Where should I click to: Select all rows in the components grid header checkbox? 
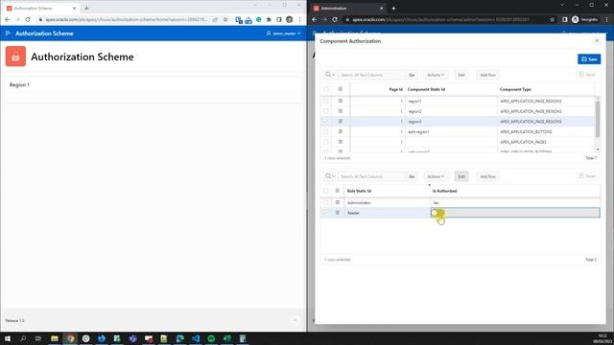[x=326, y=89]
